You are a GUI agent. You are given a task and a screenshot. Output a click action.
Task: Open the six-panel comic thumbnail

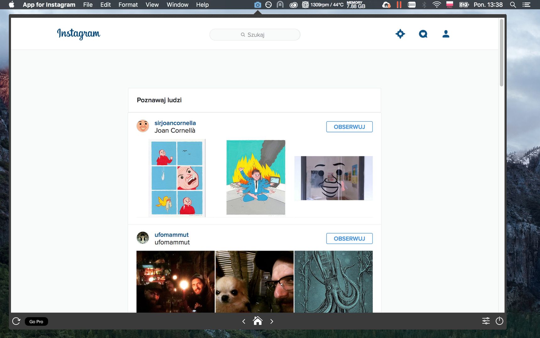(177, 178)
